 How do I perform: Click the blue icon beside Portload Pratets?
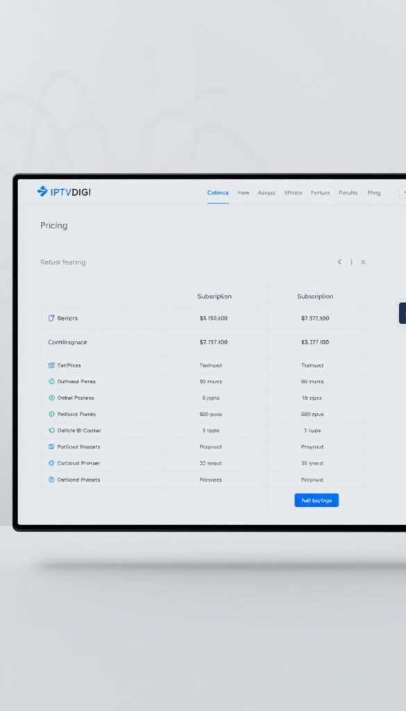coord(51,446)
